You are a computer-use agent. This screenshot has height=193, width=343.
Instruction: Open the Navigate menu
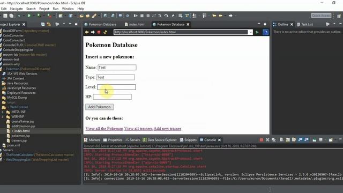(x=17, y=9)
